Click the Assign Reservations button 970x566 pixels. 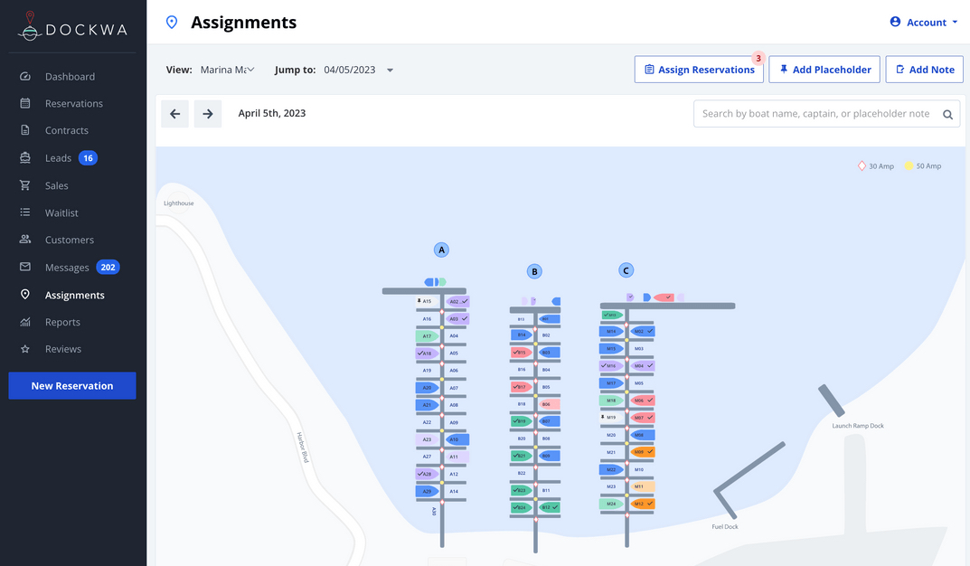(699, 70)
